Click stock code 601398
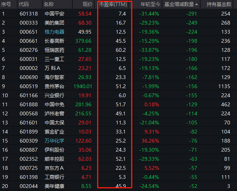This screenshot has height=191, width=237. point(28,177)
